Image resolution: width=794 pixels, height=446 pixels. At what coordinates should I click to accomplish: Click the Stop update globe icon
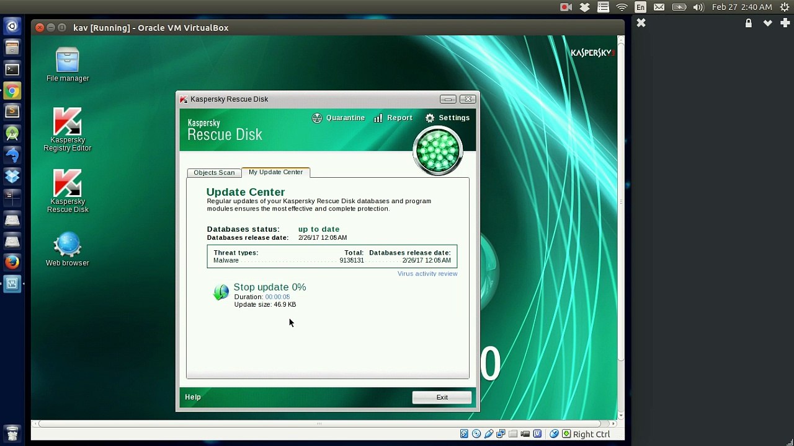coord(221,292)
